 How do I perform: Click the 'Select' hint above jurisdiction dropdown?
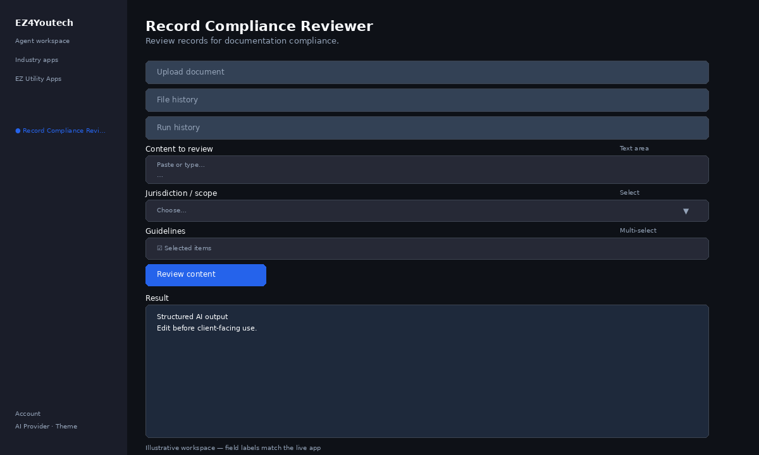629,193
